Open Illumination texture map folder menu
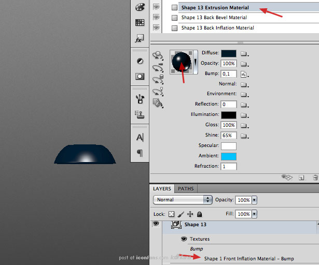The height and width of the screenshot is (265, 319). click(x=244, y=115)
